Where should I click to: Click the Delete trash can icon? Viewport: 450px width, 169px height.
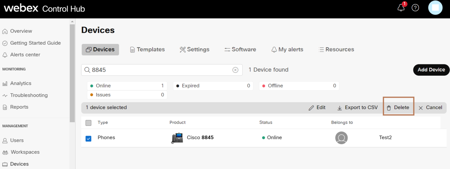(x=389, y=108)
